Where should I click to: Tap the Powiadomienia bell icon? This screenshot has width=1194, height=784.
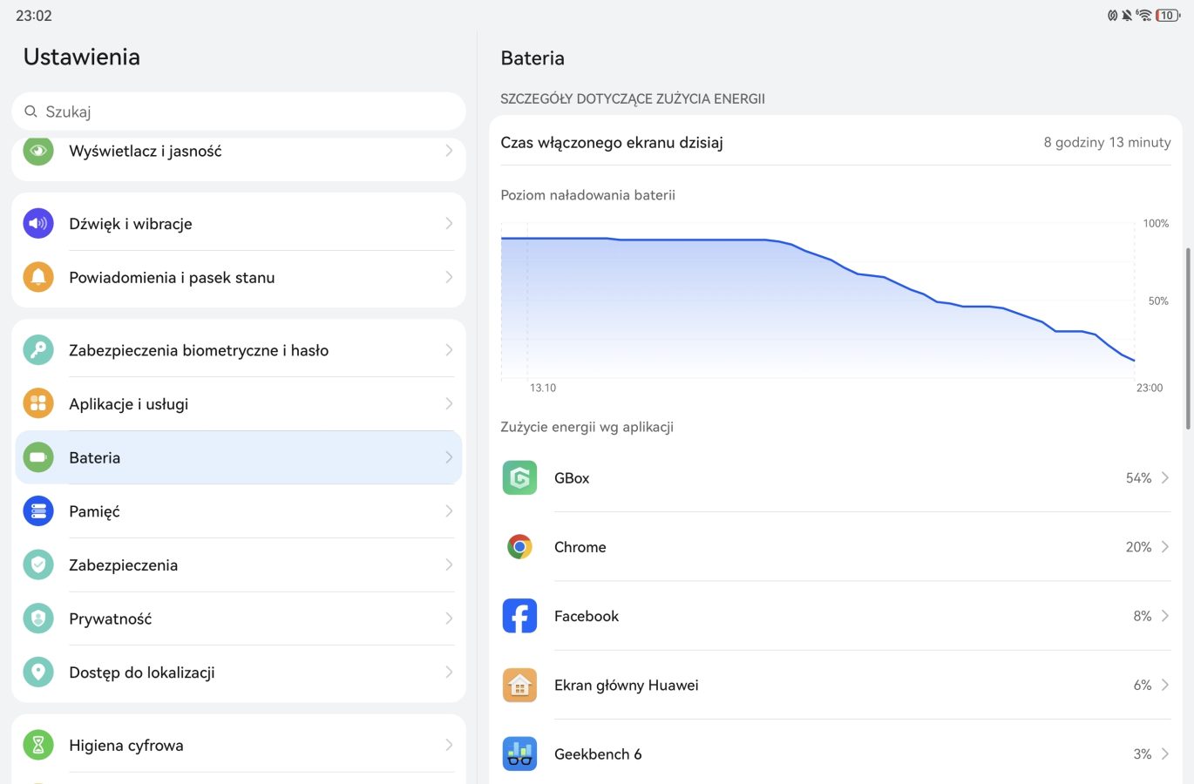(38, 277)
